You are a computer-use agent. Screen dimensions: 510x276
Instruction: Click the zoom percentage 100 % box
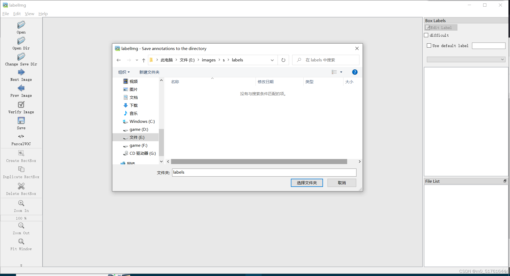(x=21, y=218)
